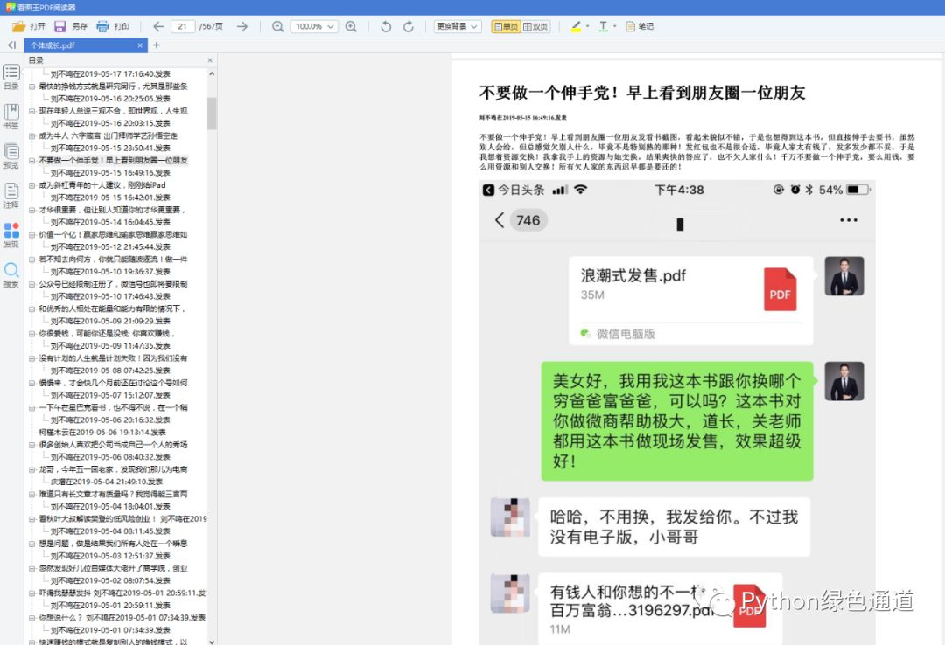Select 柯楠木云在2019-05-06 19:13:14 entry
Image resolution: width=945 pixels, height=645 pixels.
pyautogui.click(x=102, y=432)
